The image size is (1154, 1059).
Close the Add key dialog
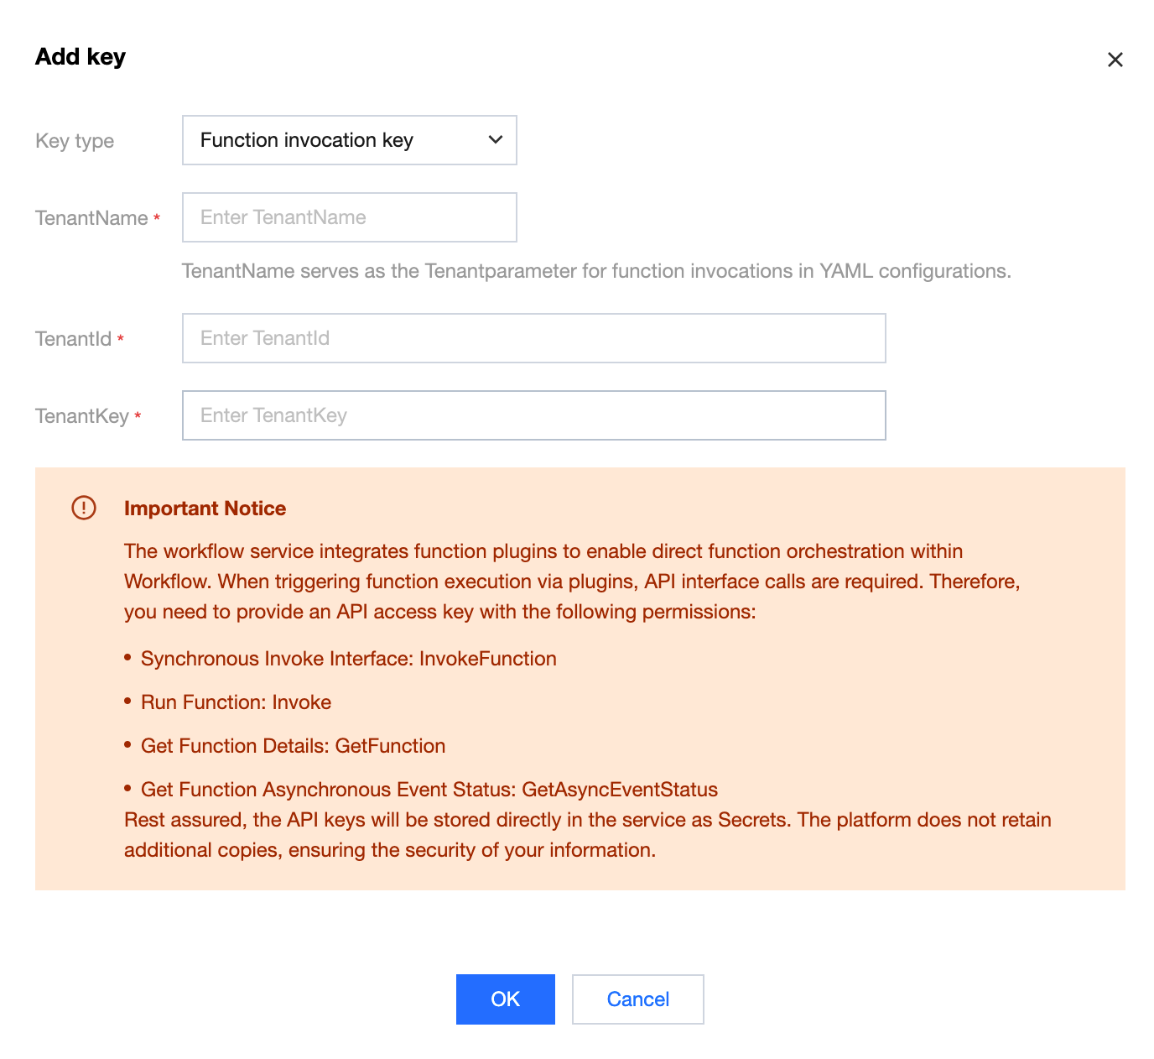pyautogui.click(x=1115, y=60)
